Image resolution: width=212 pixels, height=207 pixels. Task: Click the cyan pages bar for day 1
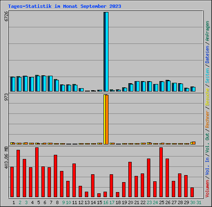pyautogui.click(x=14, y=84)
